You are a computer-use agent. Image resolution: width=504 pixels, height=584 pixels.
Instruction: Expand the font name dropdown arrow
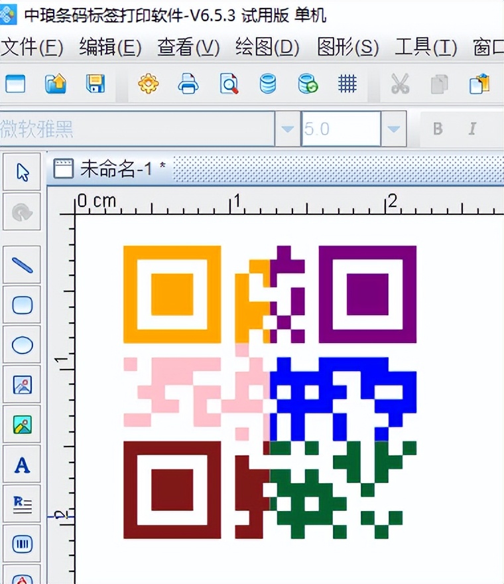click(x=287, y=129)
